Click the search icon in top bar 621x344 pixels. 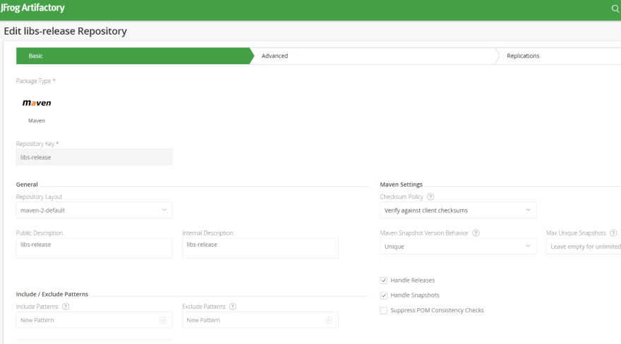point(614,8)
